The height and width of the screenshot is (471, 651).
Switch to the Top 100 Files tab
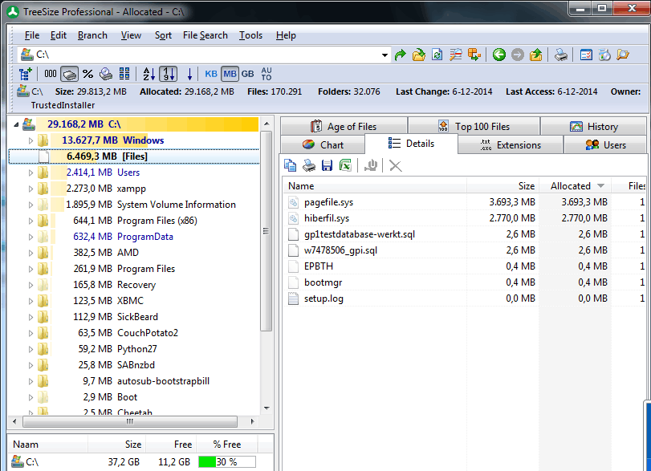pos(474,126)
